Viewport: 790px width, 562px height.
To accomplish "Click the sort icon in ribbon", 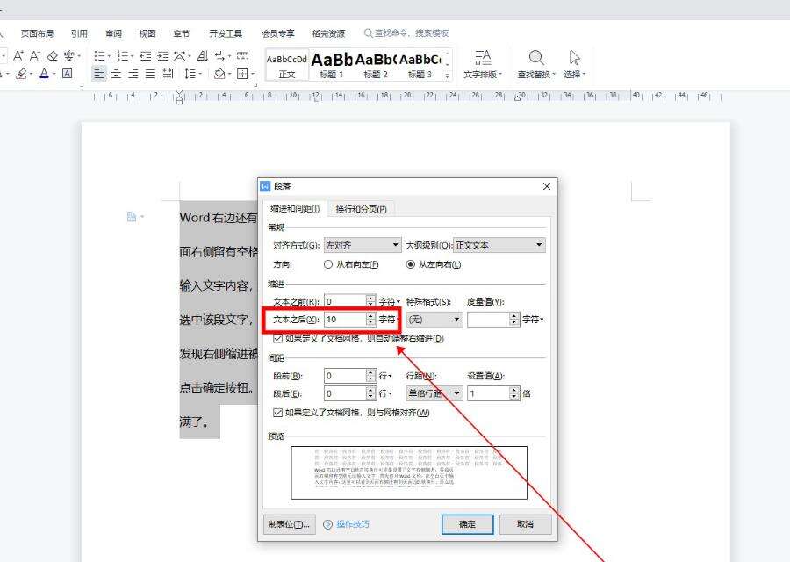I will coord(203,56).
